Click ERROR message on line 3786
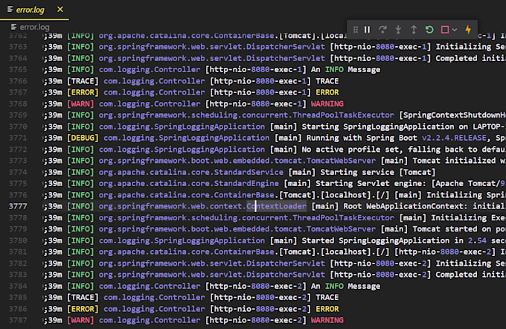506x329 pixels. click(327, 309)
